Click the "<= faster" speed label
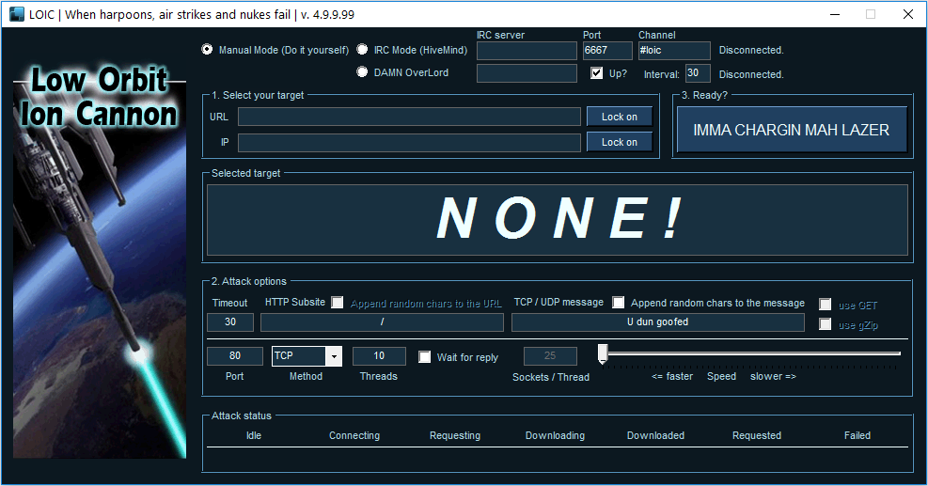The height and width of the screenshot is (486, 928). click(x=672, y=377)
